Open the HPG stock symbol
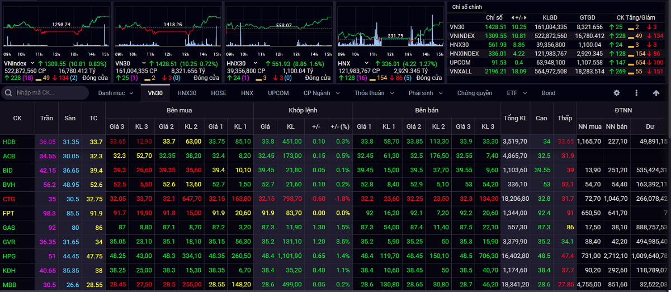 [9, 256]
